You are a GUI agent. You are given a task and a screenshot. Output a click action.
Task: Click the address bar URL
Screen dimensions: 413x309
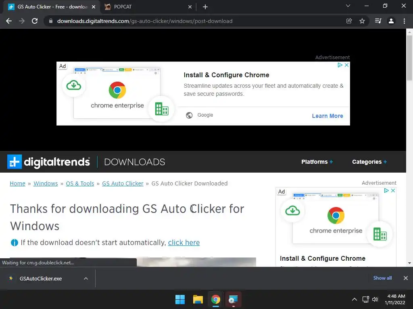point(145,21)
